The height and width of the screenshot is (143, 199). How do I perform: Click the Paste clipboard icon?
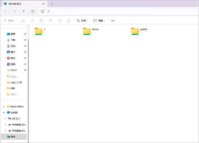pyautogui.click(x=42, y=21)
